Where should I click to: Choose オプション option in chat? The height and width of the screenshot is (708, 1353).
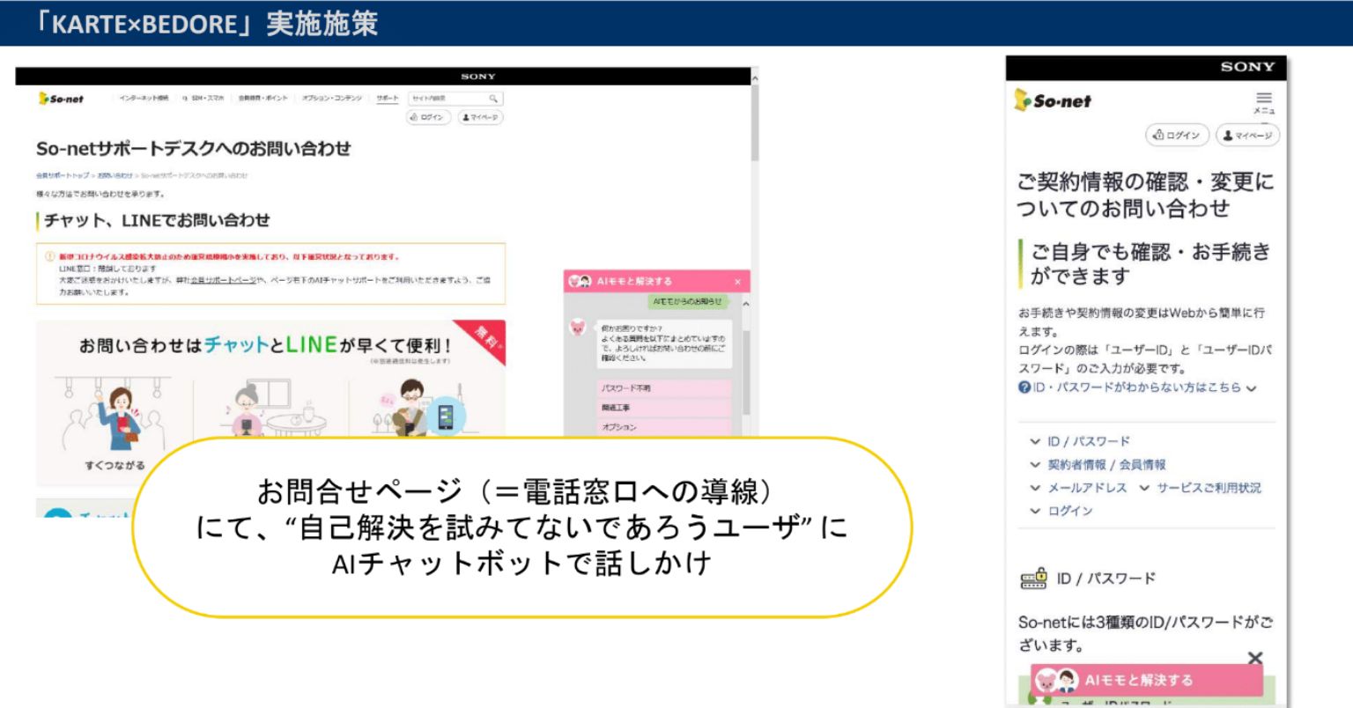click(664, 427)
